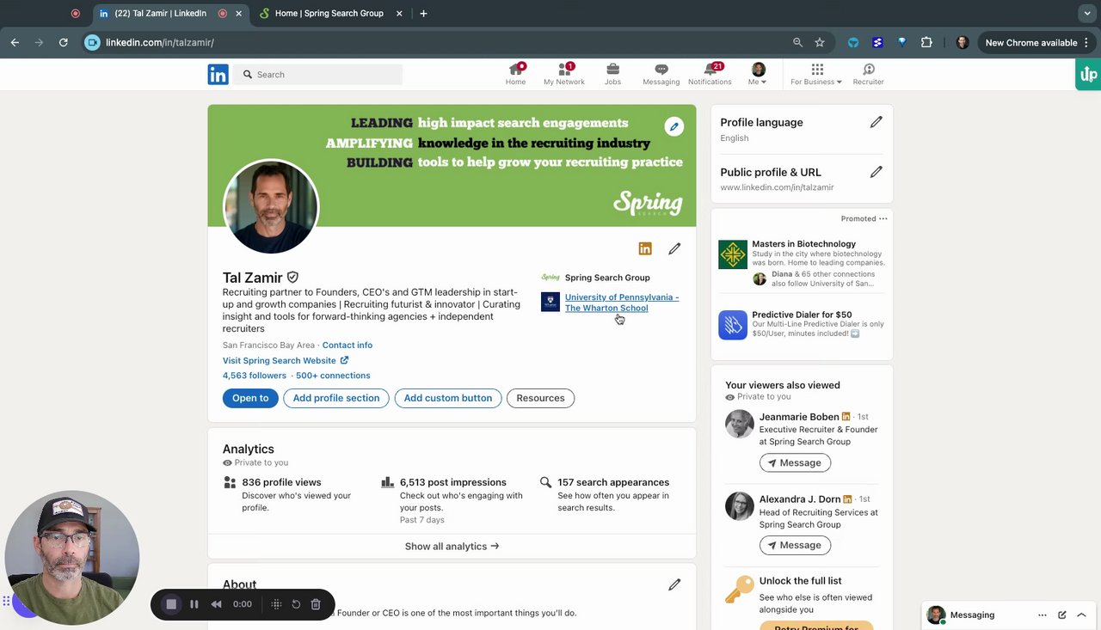The image size is (1101, 630).
Task: Edit the Profile language setting
Action: 876,122
